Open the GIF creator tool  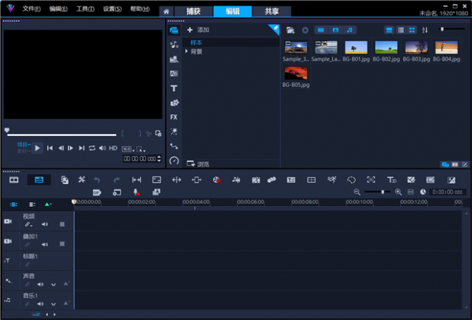[96, 192]
